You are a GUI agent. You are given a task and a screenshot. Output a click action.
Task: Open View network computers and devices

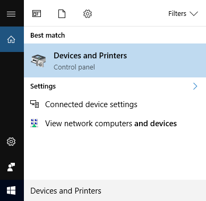115,124
